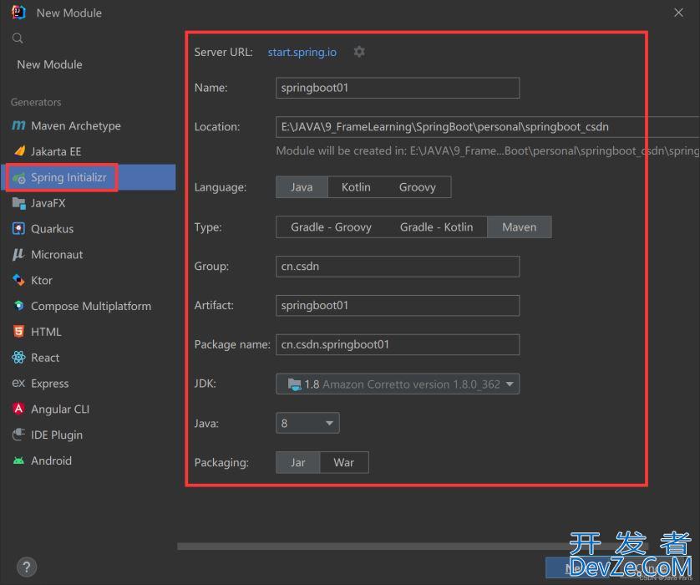This screenshot has width=700, height=585.
Task: Select Express generator
Action: pyautogui.click(x=89, y=383)
